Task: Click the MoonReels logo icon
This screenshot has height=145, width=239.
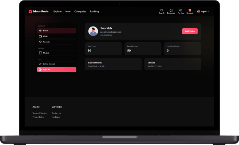Action: [30, 11]
